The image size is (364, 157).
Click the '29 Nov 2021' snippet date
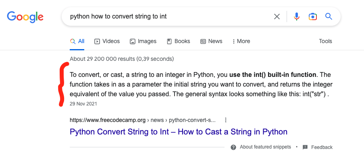point(83,104)
